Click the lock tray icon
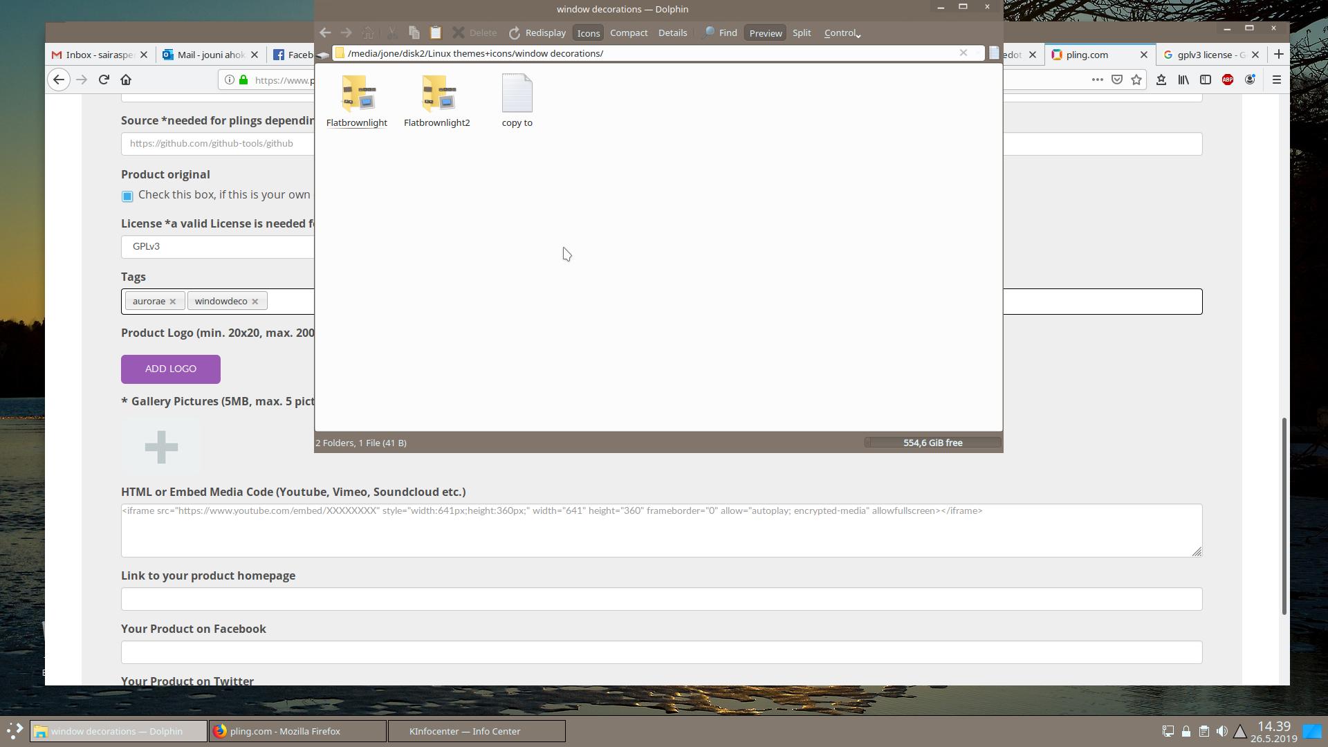Viewport: 1328px width, 747px height. point(1186,731)
